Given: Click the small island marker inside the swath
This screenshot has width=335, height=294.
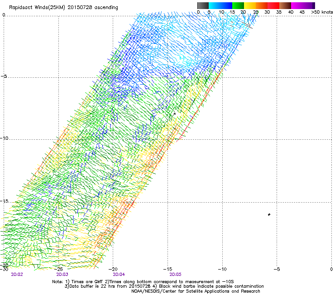Looking at the screenshot, I should pyautogui.click(x=174, y=114).
